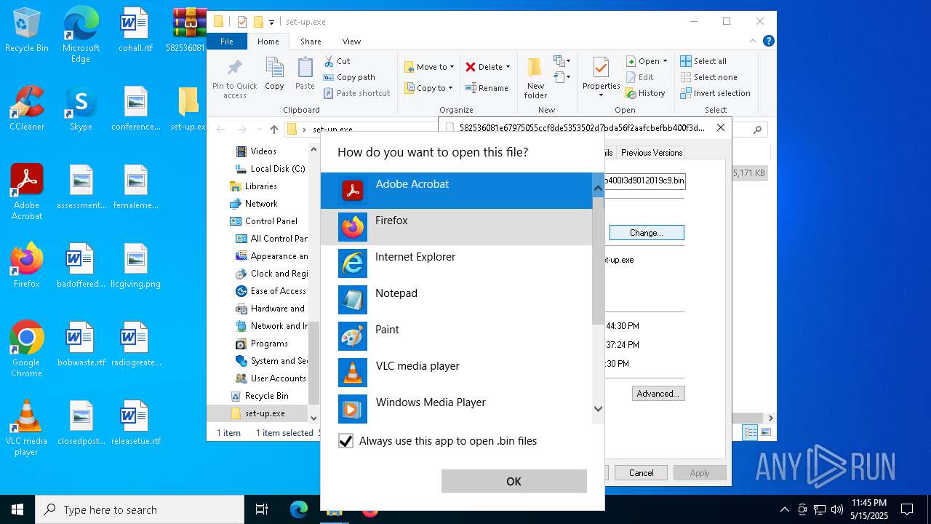The image size is (931, 524).
Task: Cancel the Properties dialog
Action: (641, 473)
